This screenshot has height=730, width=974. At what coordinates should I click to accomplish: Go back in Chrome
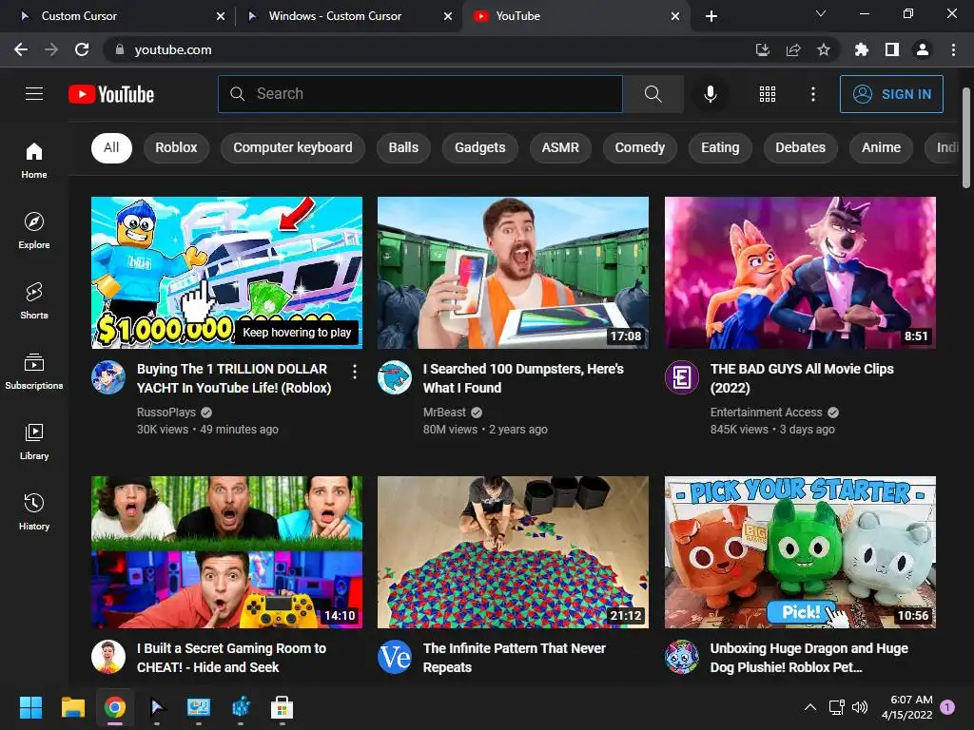coord(21,49)
